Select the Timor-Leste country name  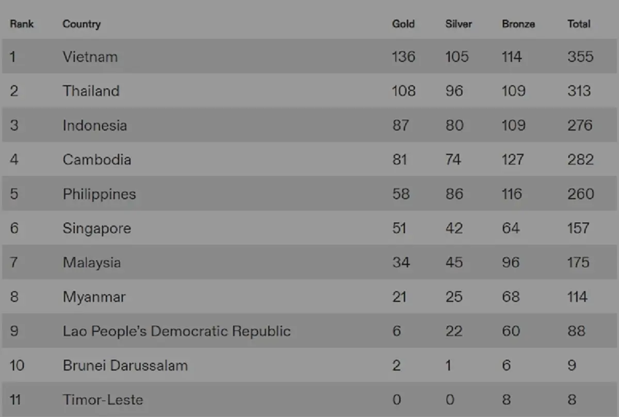tap(103, 399)
